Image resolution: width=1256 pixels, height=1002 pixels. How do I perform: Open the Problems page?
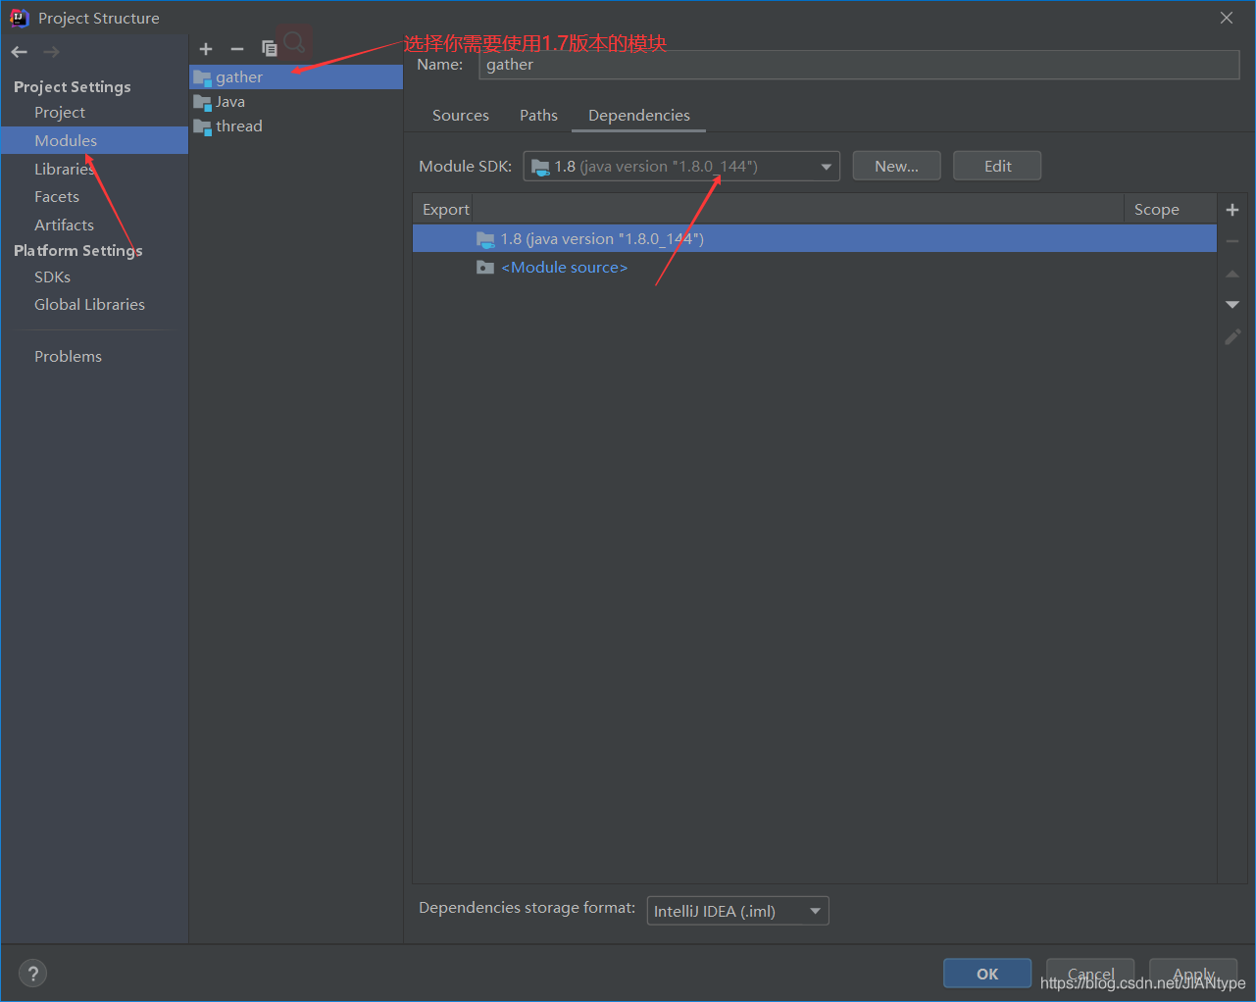(68, 357)
